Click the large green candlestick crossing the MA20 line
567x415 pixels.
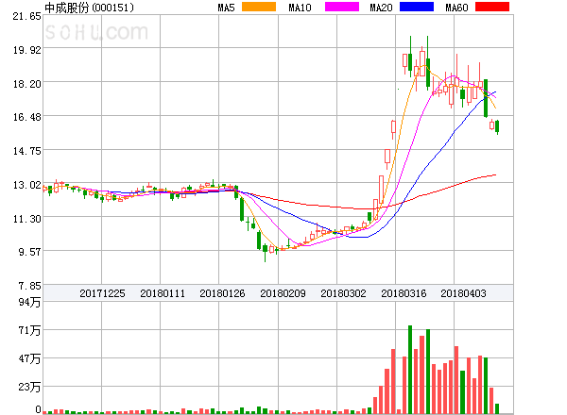(486, 98)
